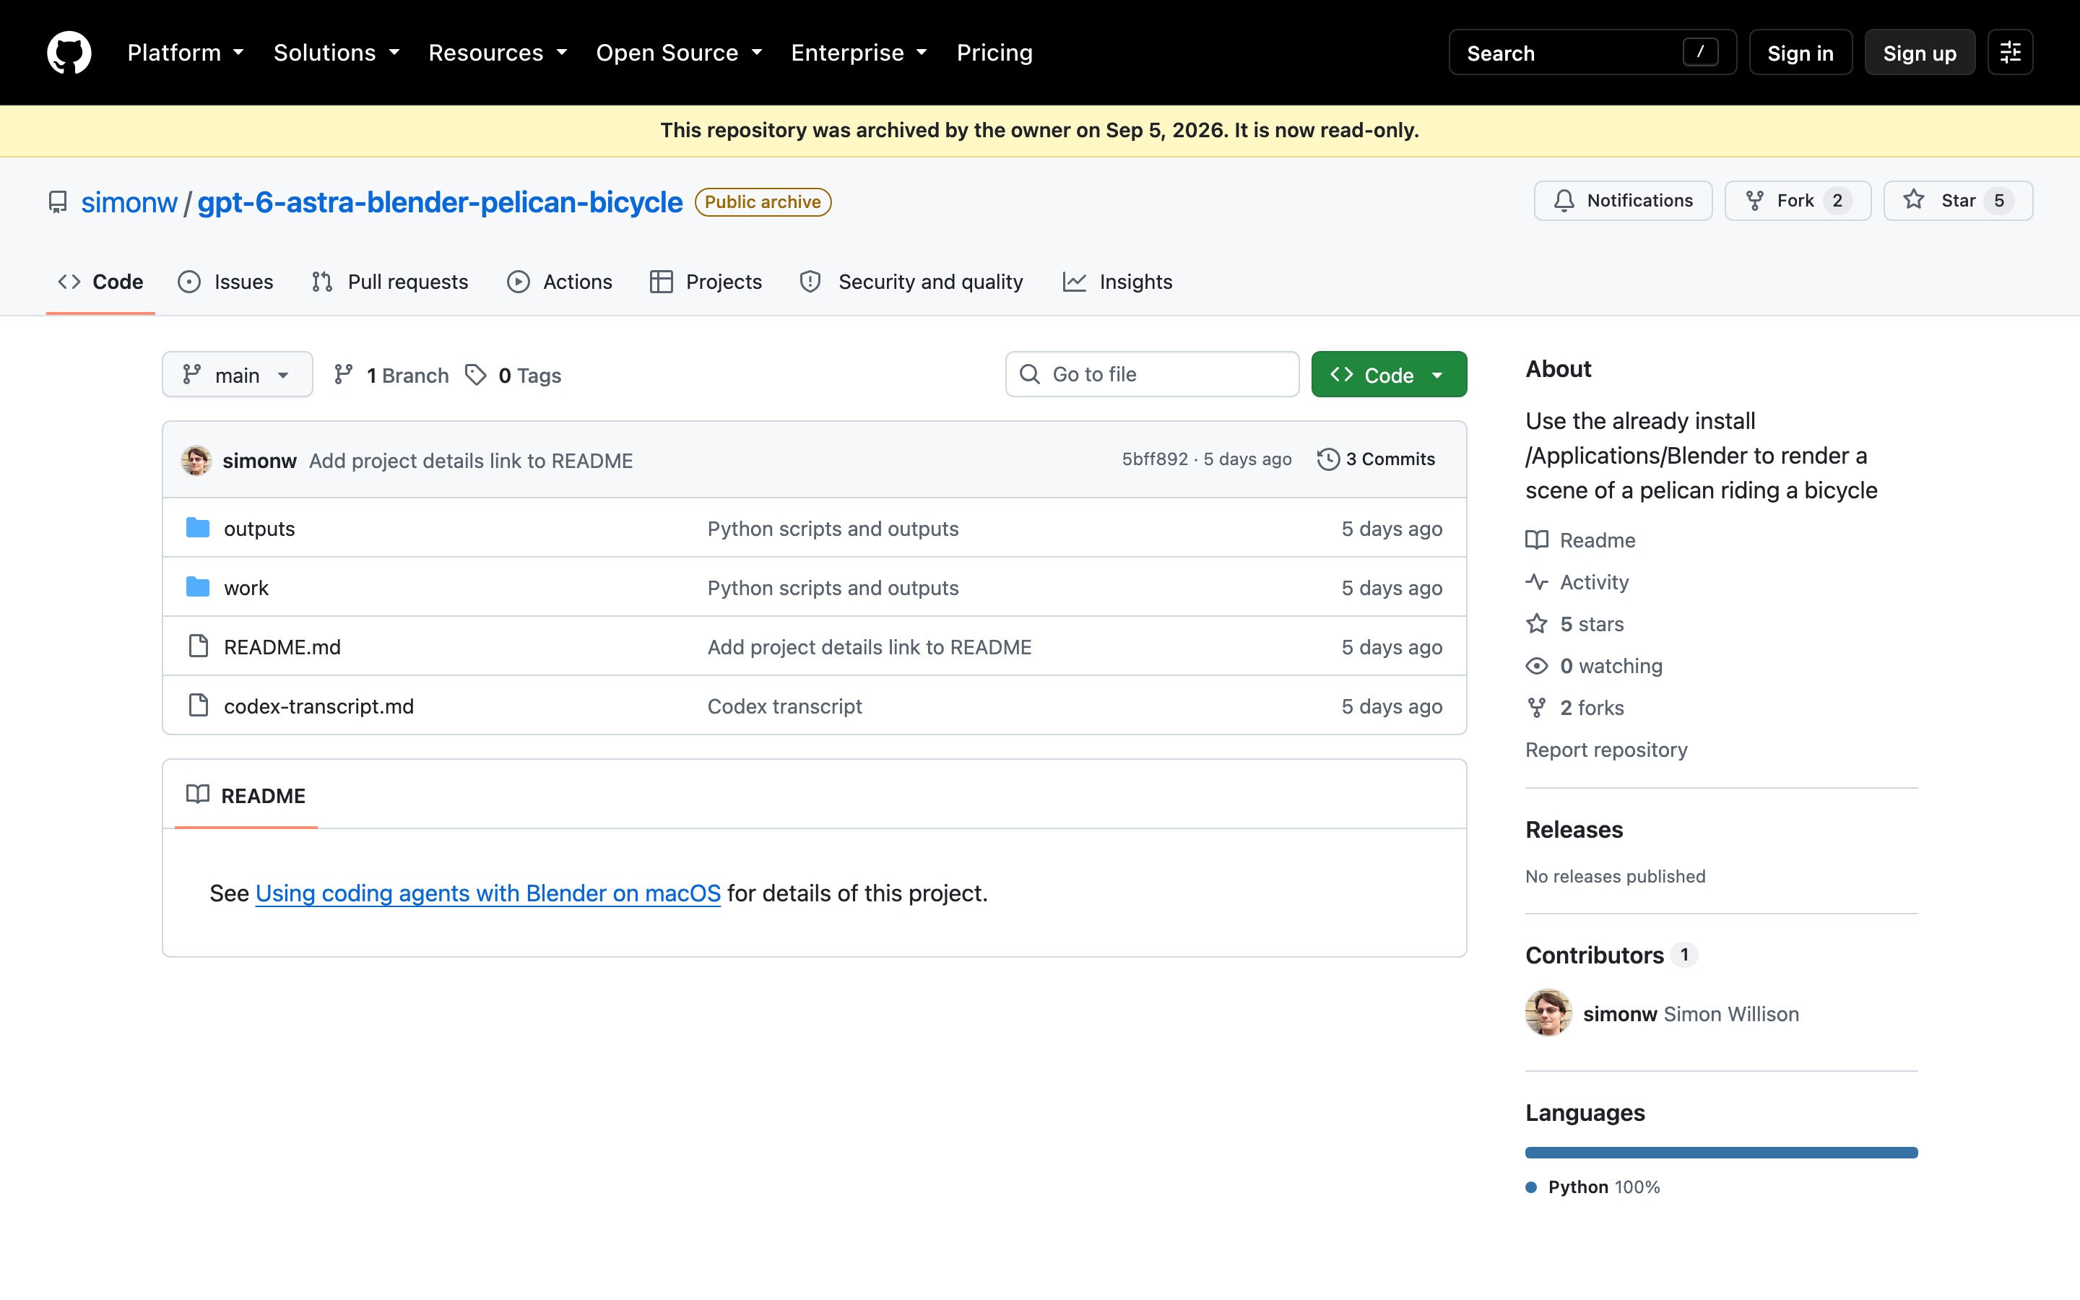Click the code brackets icon on the green Code button

point(1342,375)
